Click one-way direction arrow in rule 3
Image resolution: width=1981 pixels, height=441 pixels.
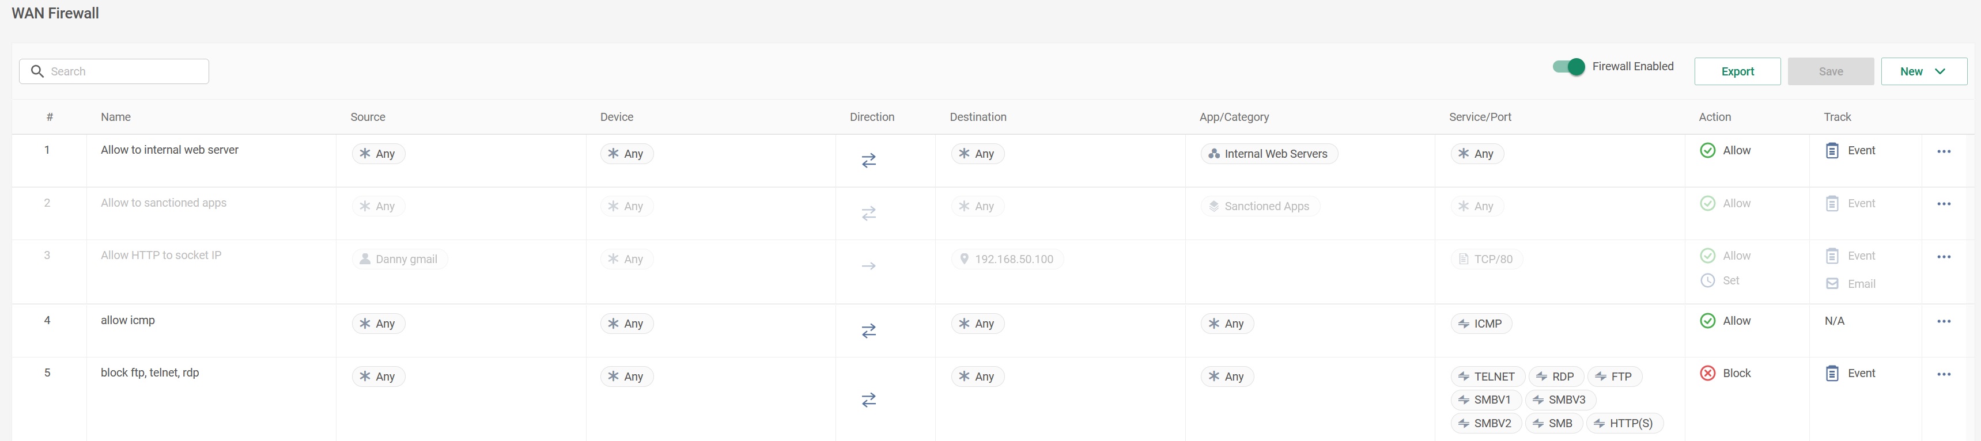868,266
